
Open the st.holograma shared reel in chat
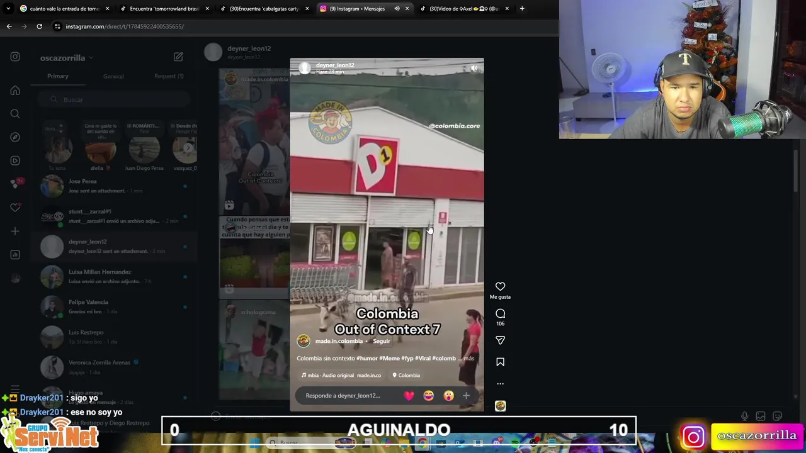pos(255,349)
